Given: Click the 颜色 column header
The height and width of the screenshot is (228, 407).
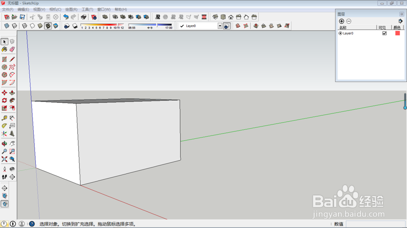Looking at the screenshot, I should (397, 28).
